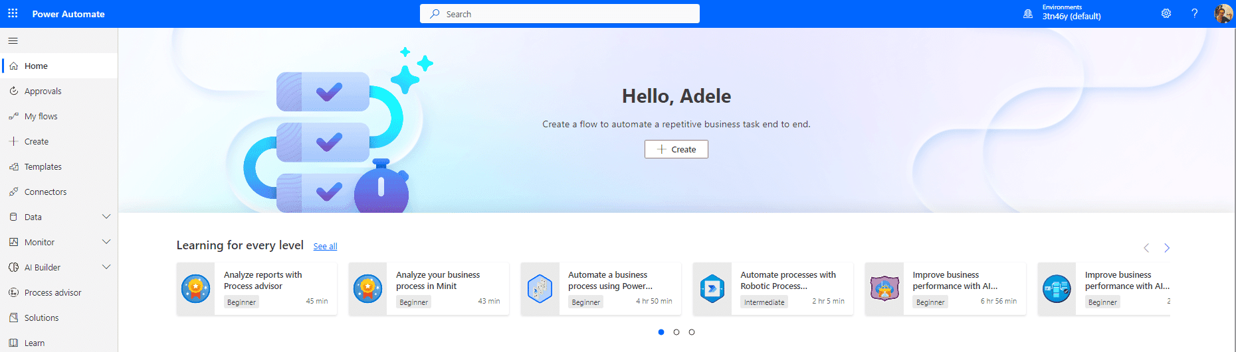Open the Settings gear icon
Screen dimensions: 1236x352
point(1166,13)
